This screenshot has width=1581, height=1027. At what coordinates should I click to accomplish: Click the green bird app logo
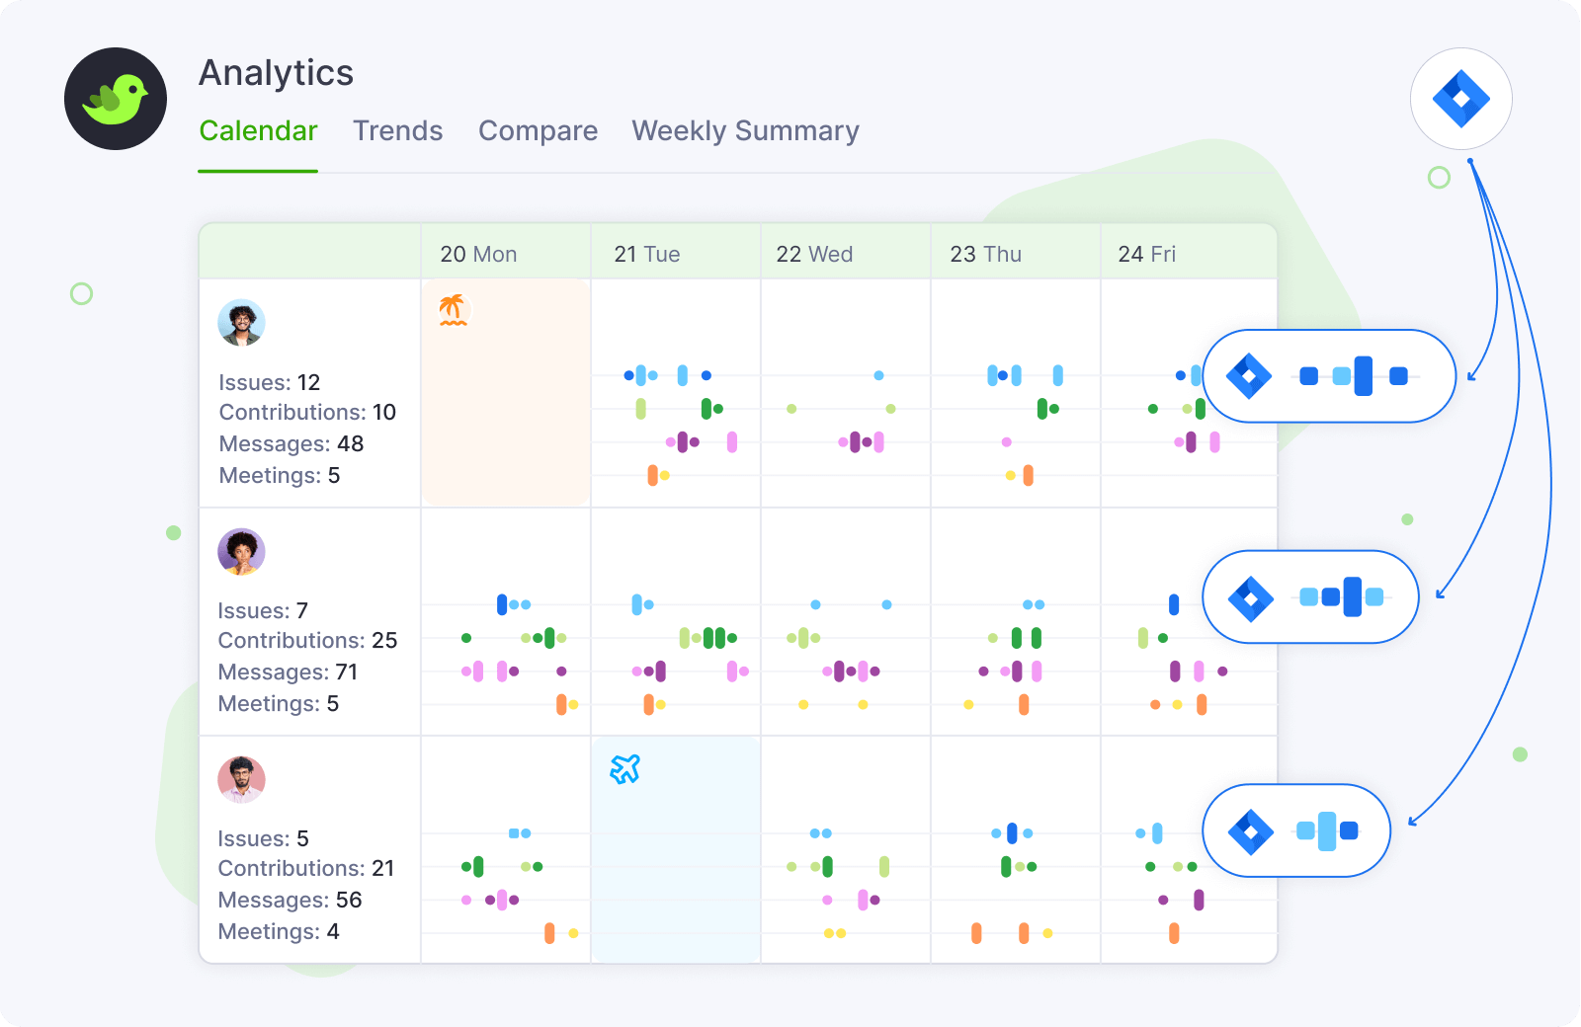116,99
